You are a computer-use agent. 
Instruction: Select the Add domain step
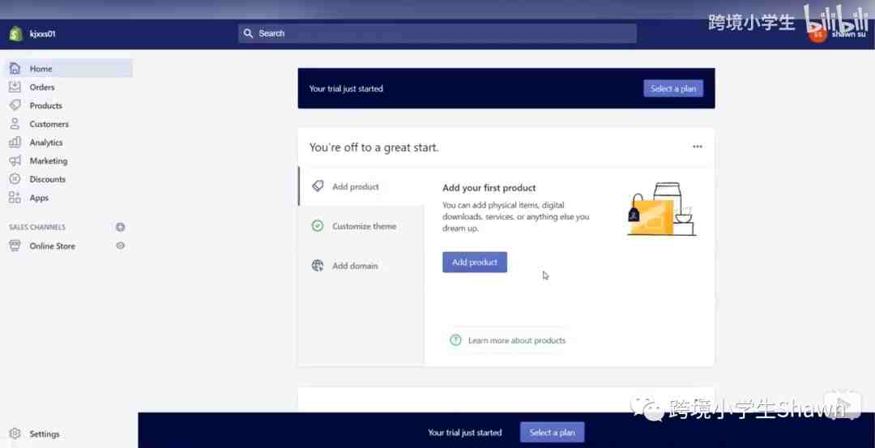tap(355, 266)
